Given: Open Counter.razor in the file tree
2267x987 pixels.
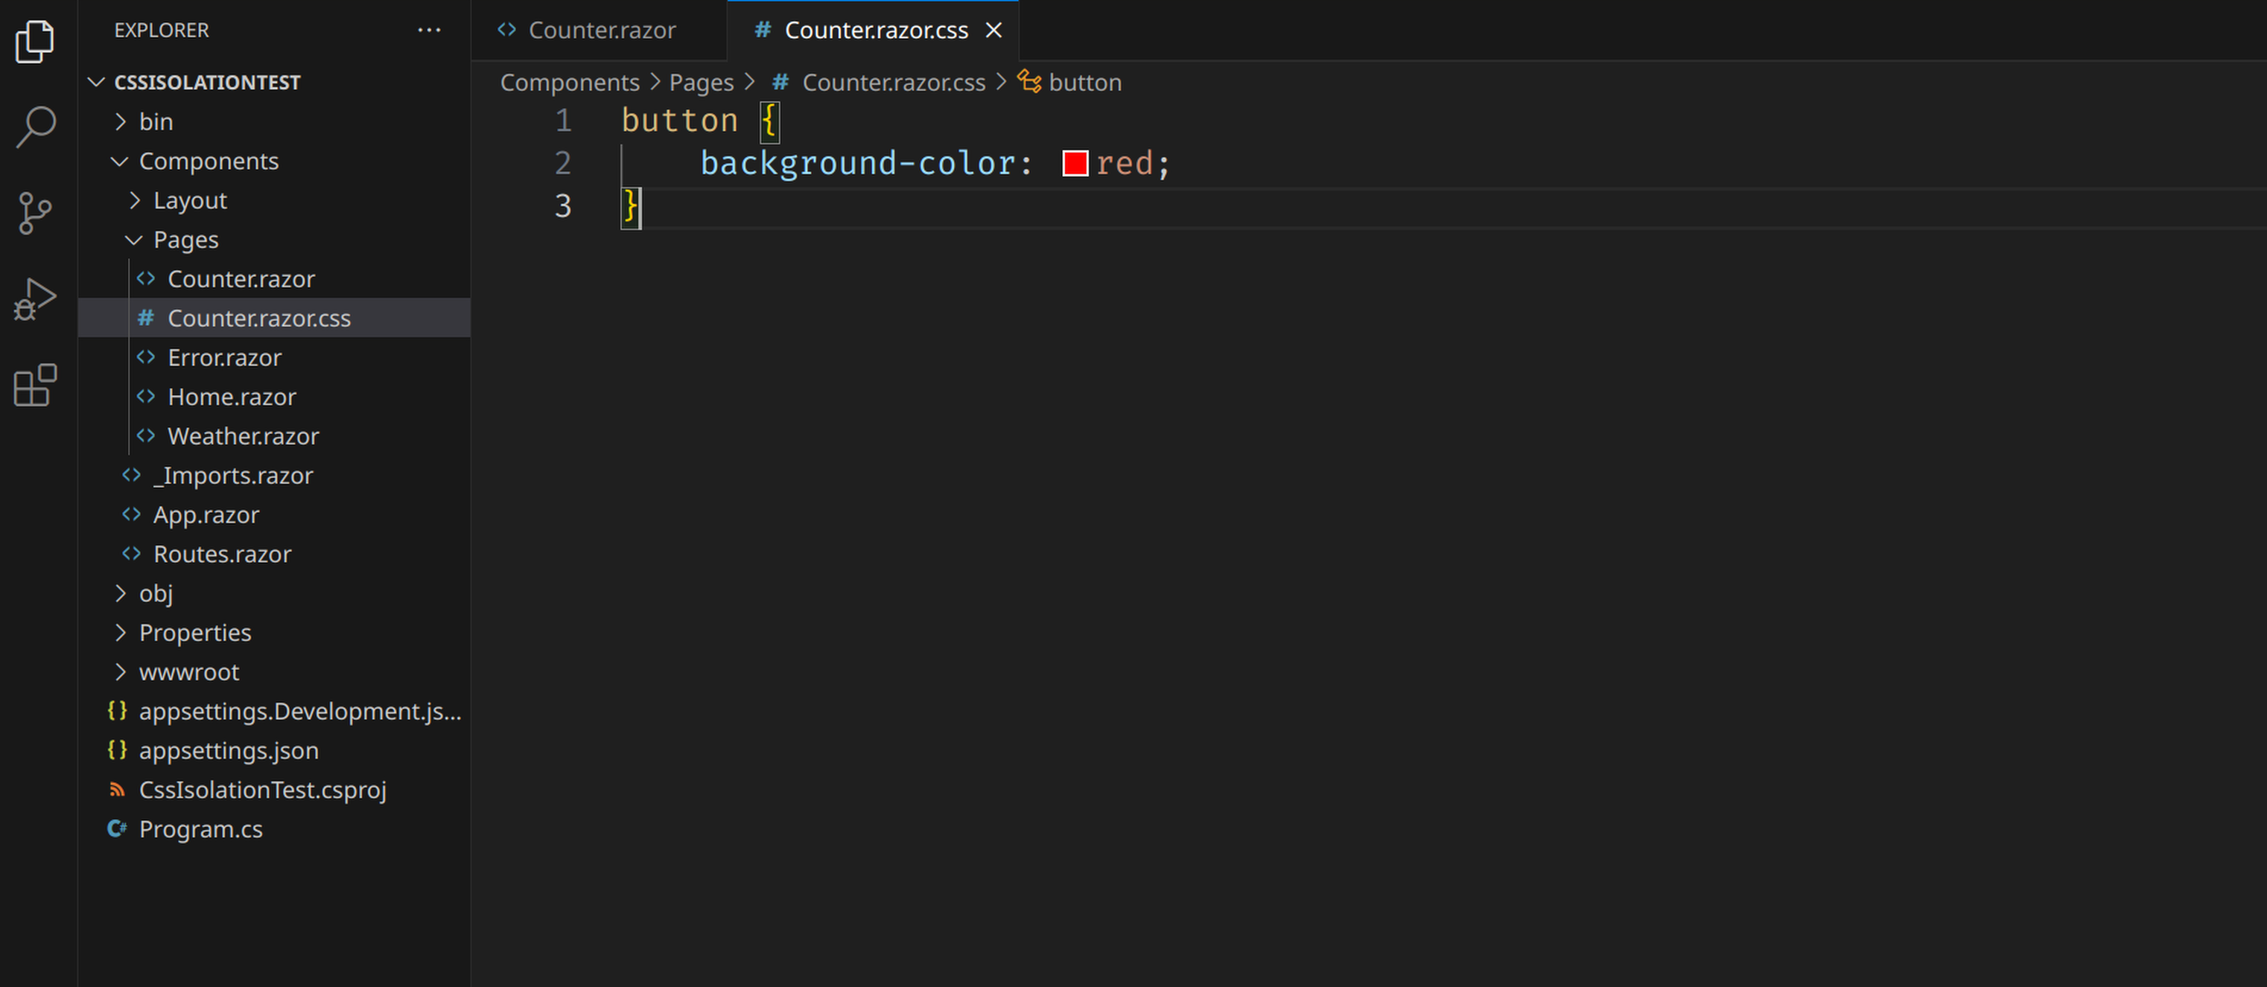Looking at the screenshot, I should (x=274, y=279).
